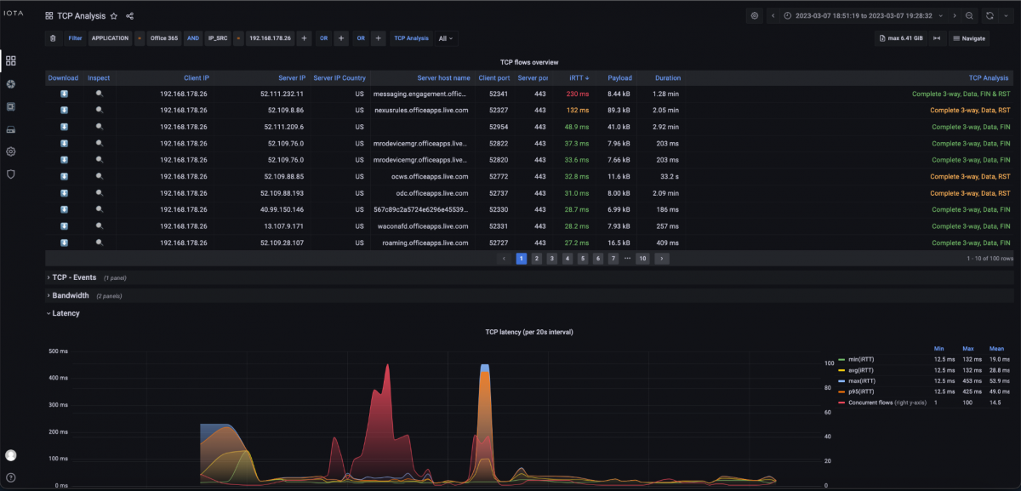Open dashboard settings gear icon

[x=754, y=16]
